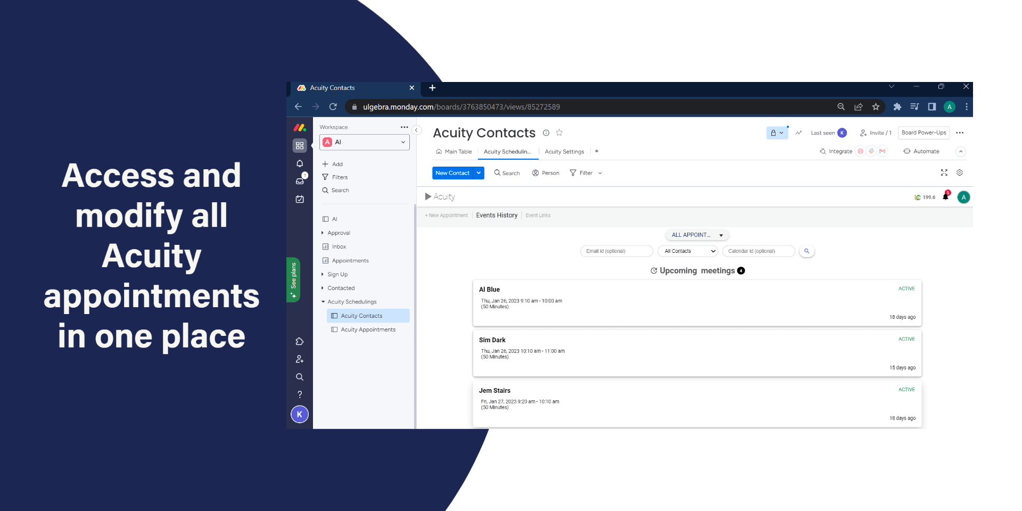
Task: Open the view settings gear icon
Action: tap(960, 172)
